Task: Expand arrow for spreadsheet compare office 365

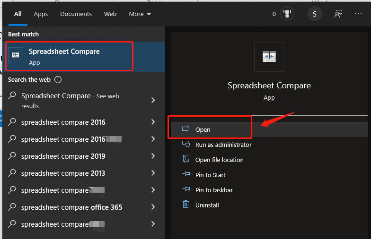Action: 153,207
